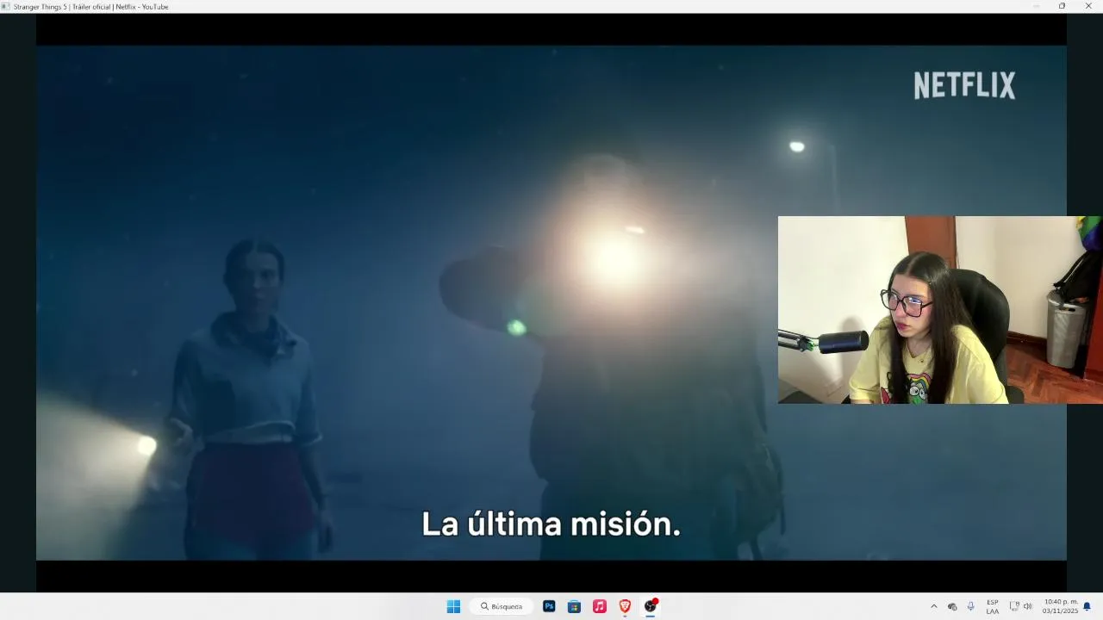Open the volume speaker tray icon

tap(1027, 606)
